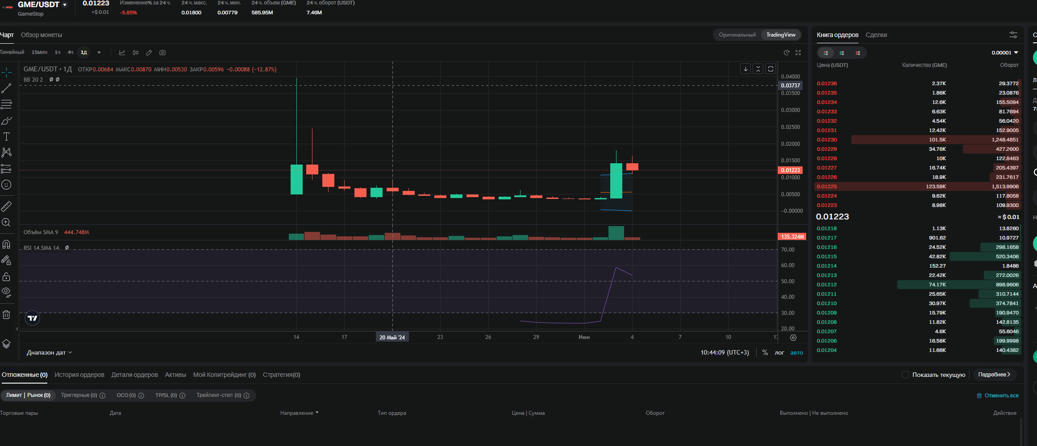
Task: Enter fullscreen chart mode
Action: pos(798,53)
